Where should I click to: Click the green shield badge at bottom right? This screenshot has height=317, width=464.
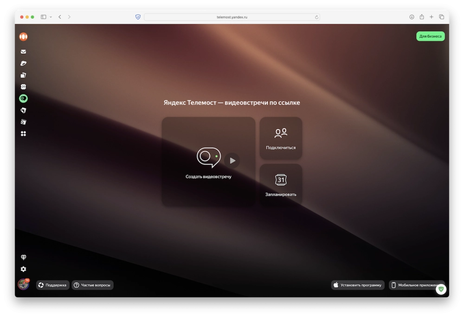(x=441, y=289)
